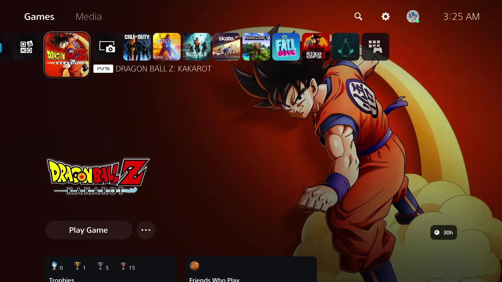
Task: Select the skate. game icon
Action: 226,47
